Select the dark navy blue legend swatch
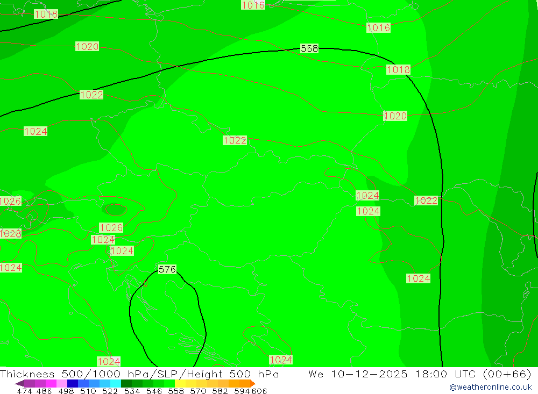This screenshot has width=538, height=394. 73,383
